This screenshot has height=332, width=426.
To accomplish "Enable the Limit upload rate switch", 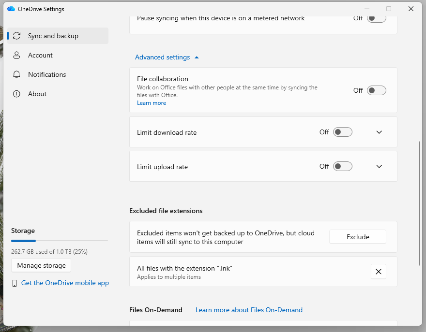I will 343,166.
